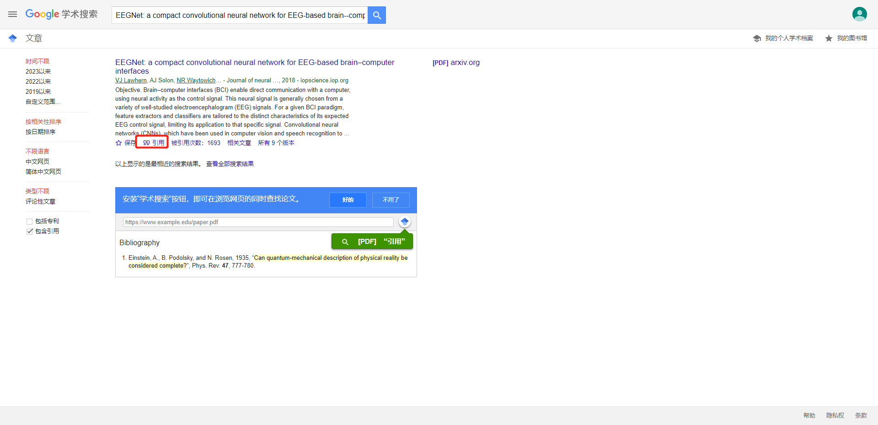This screenshot has width=878, height=425.
Task: Open 我的个人学术档案 link
Action: (789, 38)
